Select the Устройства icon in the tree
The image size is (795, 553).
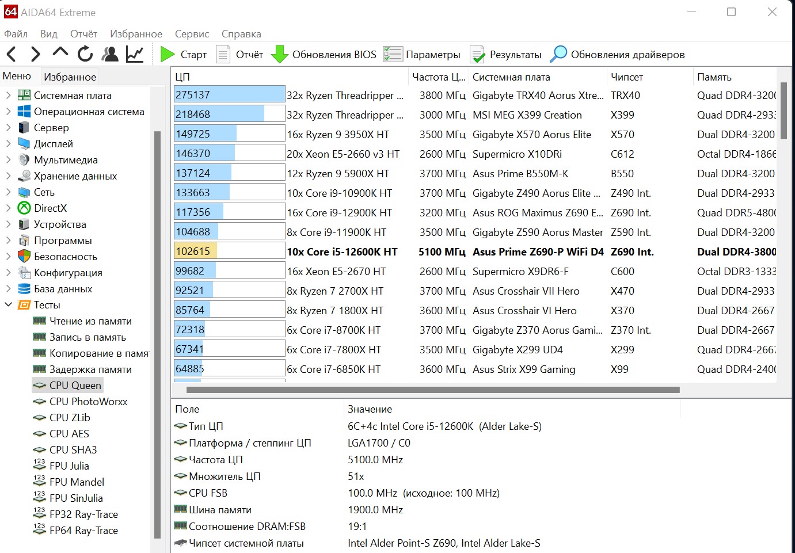[24, 224]
